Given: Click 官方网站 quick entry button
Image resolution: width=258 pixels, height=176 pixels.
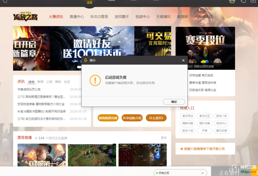Looking at the screenshot, I should (x=188, y=116).
